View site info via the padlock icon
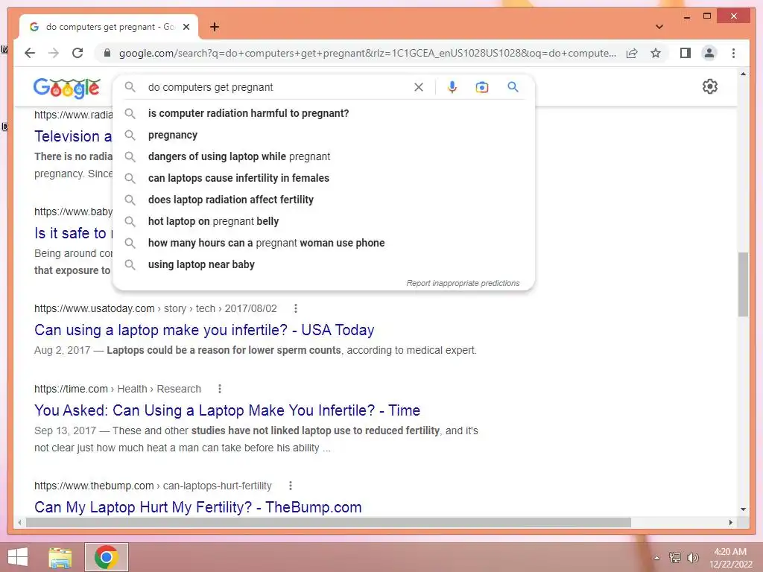The image size is (763, 572). click(107, 53)
